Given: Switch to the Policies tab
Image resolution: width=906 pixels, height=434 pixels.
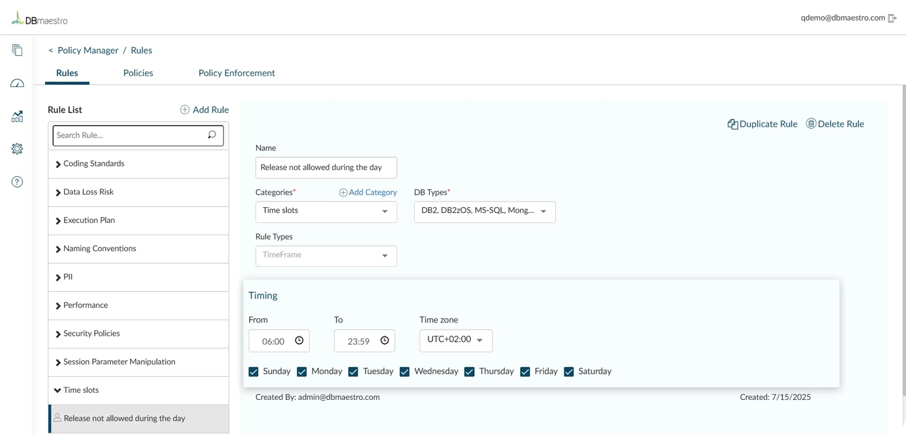Looking at the screenshot, I should [x=138, y=73].
